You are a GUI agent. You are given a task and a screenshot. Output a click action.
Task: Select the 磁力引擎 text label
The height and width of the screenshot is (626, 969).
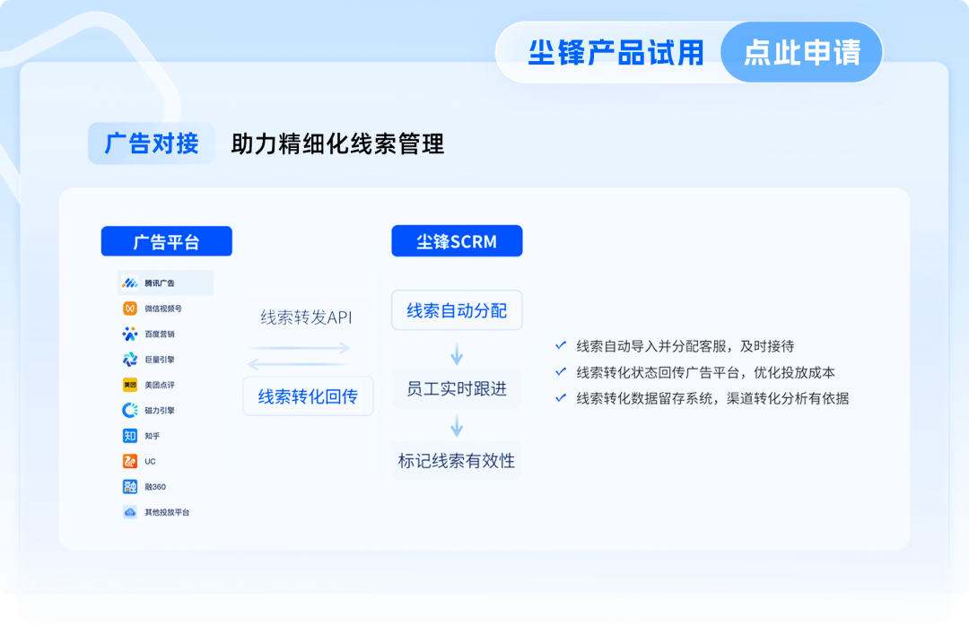(x=160, y=410)
